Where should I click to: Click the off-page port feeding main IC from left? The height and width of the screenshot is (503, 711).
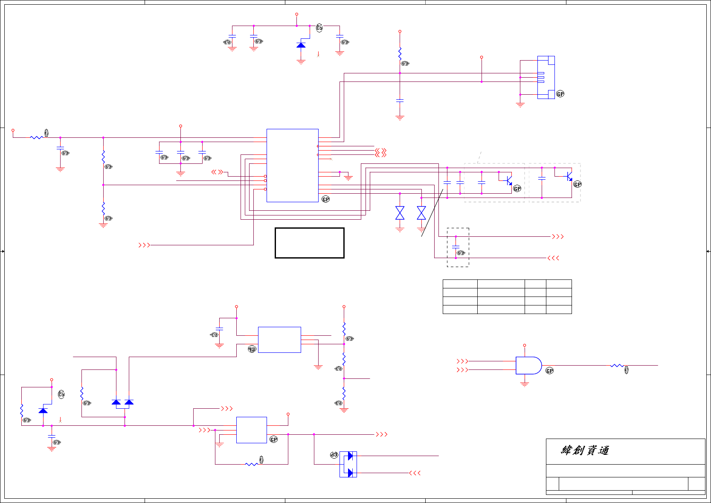pos(145,245)
